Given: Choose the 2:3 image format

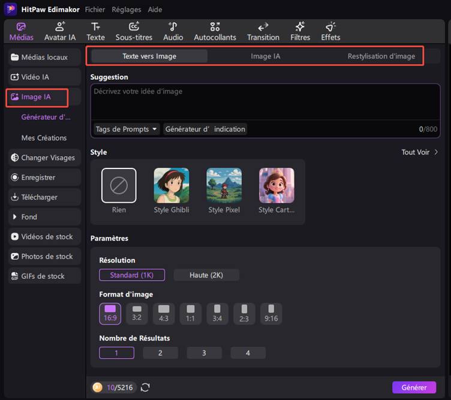Looking at the screenshot, I should pyautogui.click(x=244, y=314).
